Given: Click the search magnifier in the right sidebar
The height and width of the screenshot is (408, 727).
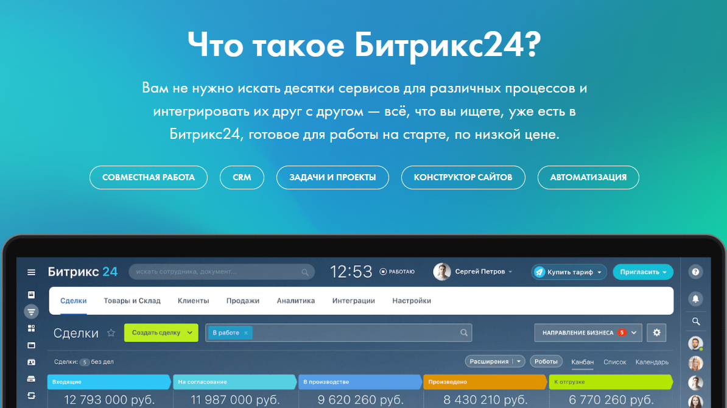Looking at the screenshot, I should pos(695,321).
